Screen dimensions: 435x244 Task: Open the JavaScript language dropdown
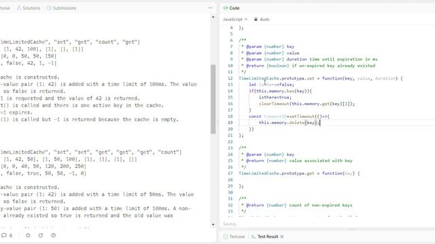[x=235, y=20]
